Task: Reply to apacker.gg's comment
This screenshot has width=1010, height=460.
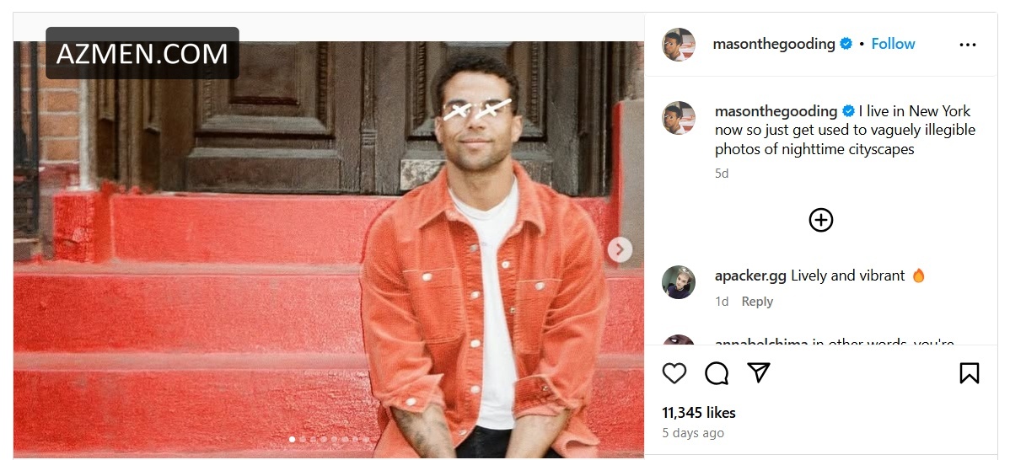Action: (x=757, y=302)
